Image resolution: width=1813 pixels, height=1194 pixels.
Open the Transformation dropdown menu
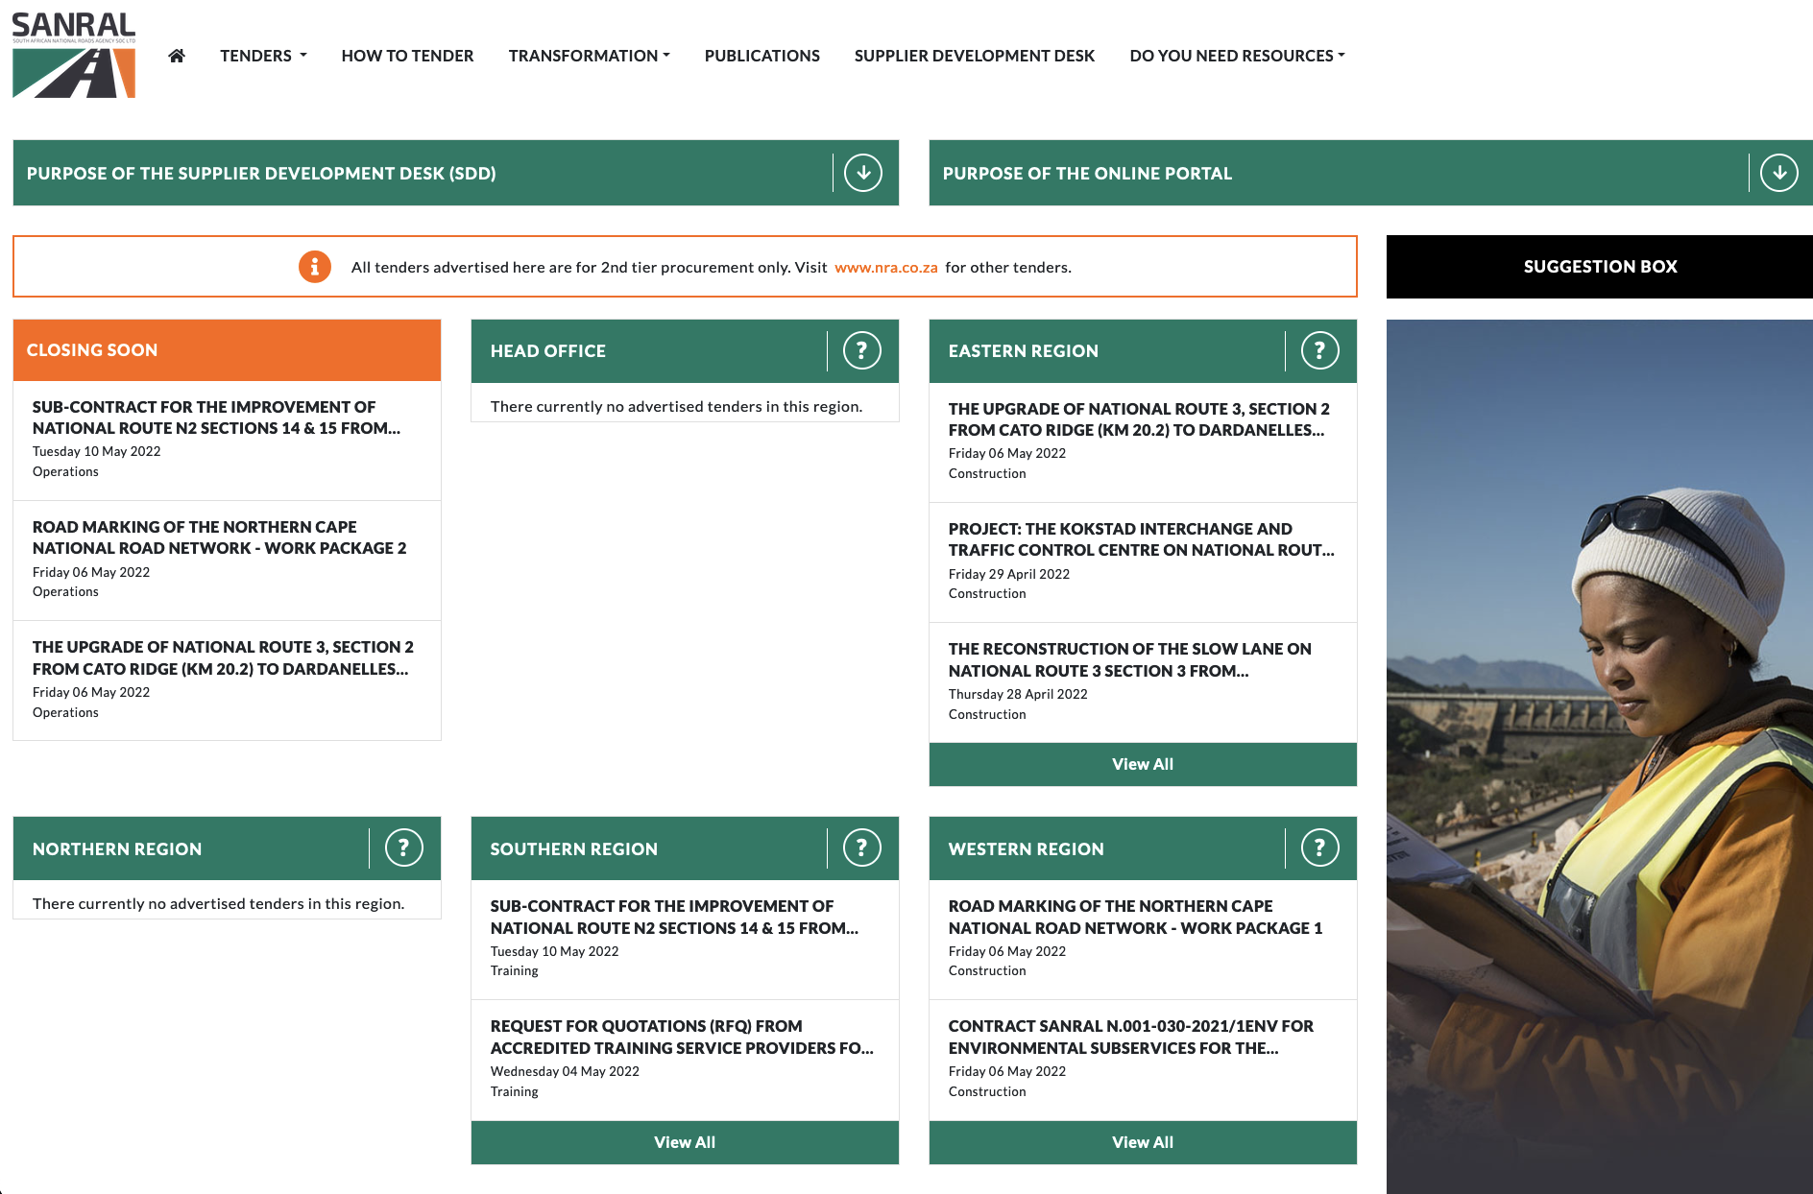(x=589, y=56)
